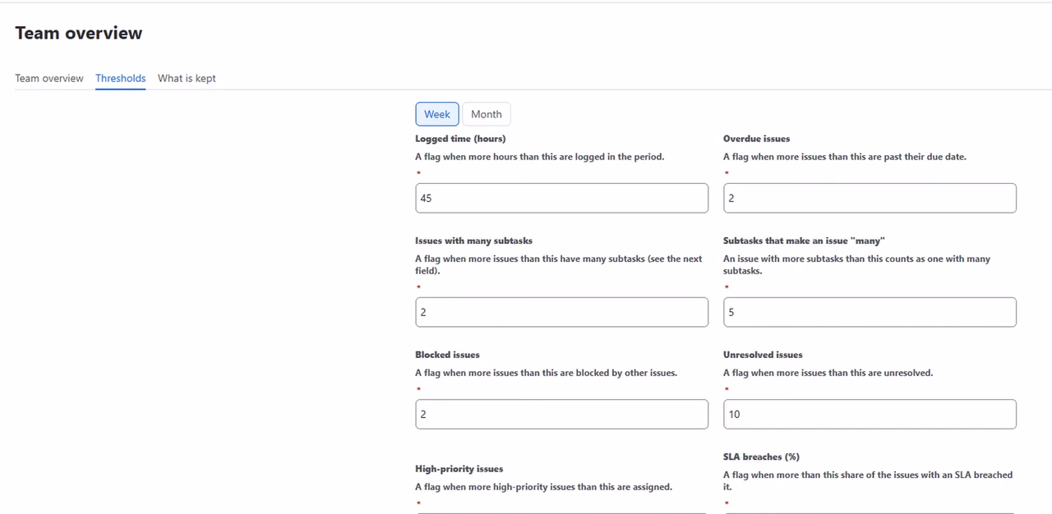Click the Issues with many subtasks field
Viewport: 1052px width, 514px height.
(562, 312)
